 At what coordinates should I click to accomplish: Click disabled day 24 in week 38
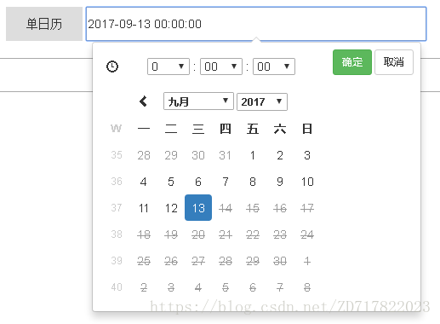307,234
